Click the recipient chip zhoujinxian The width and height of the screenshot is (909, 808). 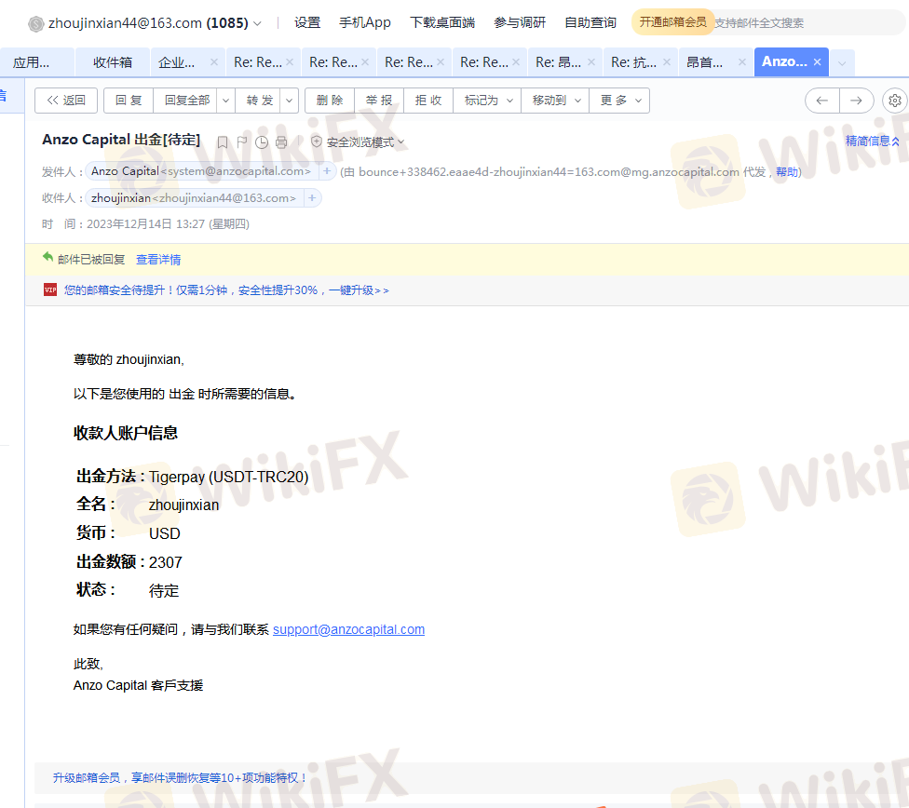coord(194,198)
